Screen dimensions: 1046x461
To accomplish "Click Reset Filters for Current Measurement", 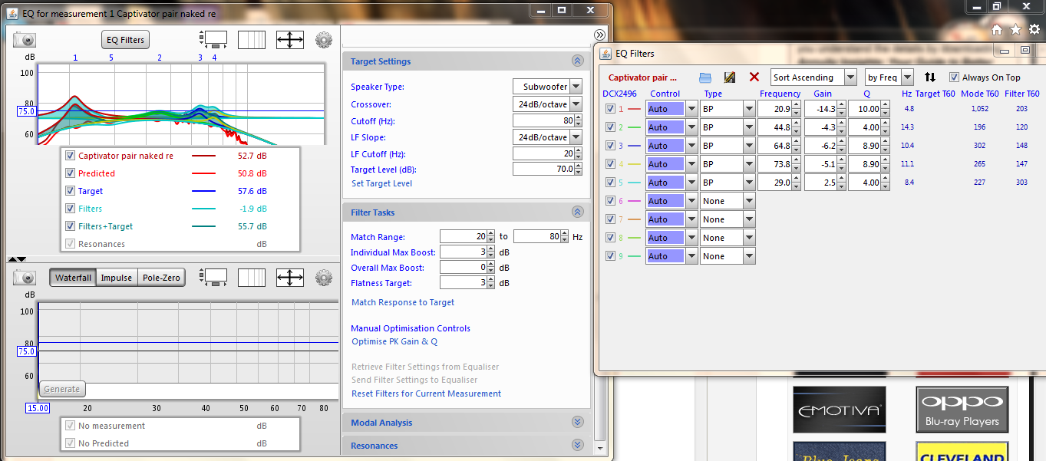I will click(x=426, y=393).
